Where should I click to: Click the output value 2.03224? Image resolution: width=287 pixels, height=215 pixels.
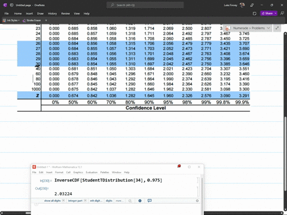(63, 193)
